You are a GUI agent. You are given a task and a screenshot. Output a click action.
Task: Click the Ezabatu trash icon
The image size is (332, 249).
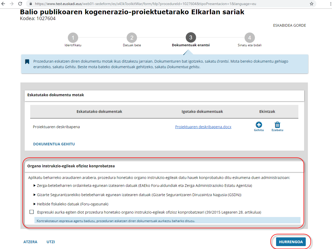(277, 125)
